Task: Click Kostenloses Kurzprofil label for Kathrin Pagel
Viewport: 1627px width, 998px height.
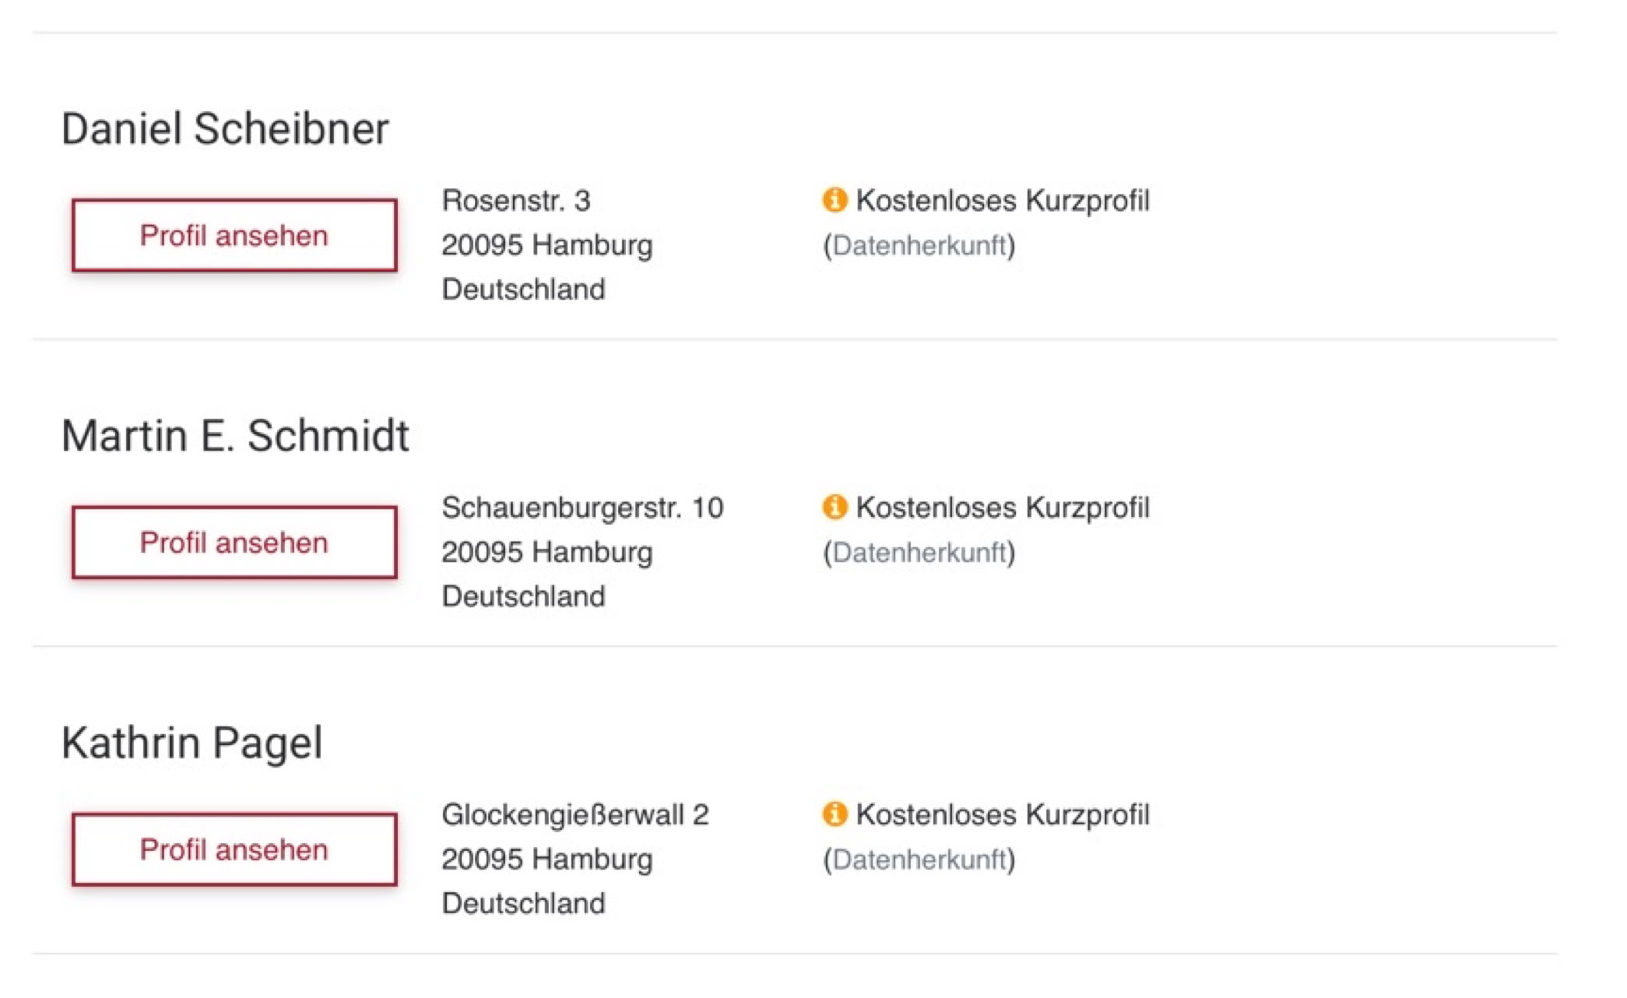Action: coord(1003,815)
